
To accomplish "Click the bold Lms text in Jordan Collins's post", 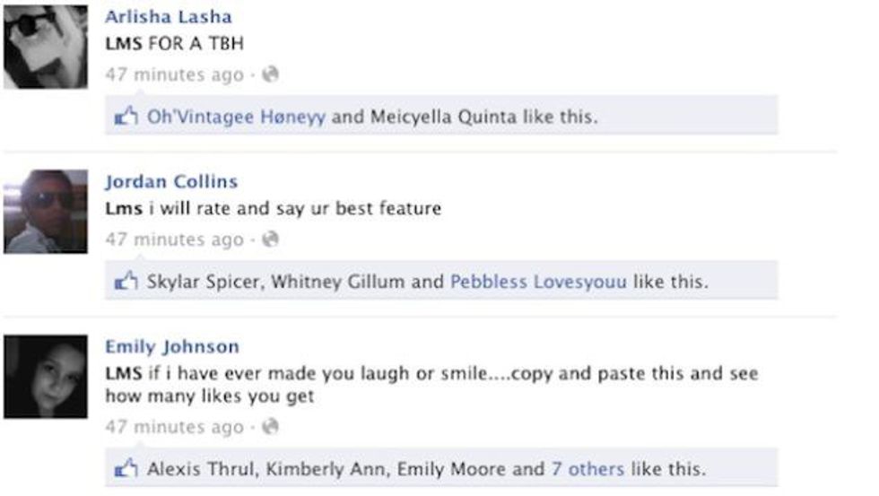I will [124, 208].
